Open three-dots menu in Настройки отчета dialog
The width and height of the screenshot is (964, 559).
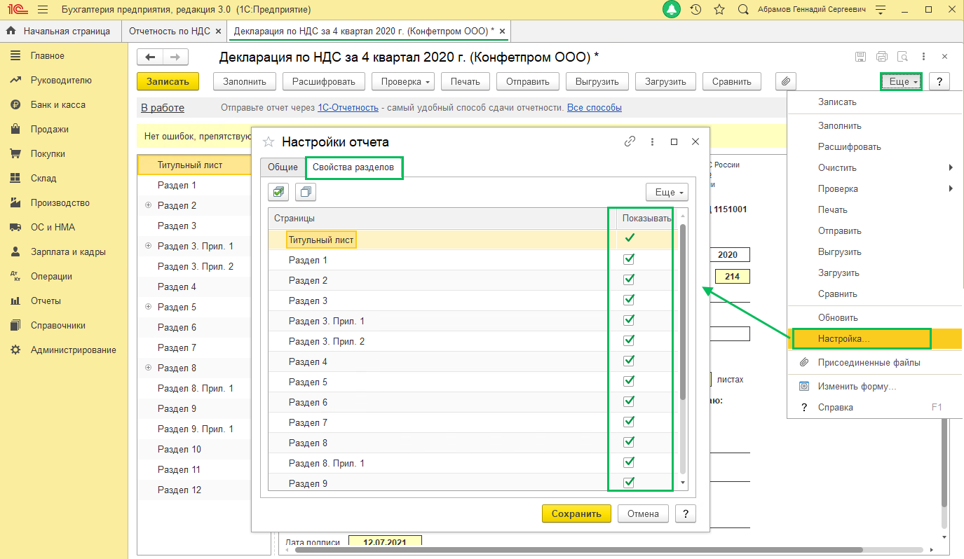652,142
